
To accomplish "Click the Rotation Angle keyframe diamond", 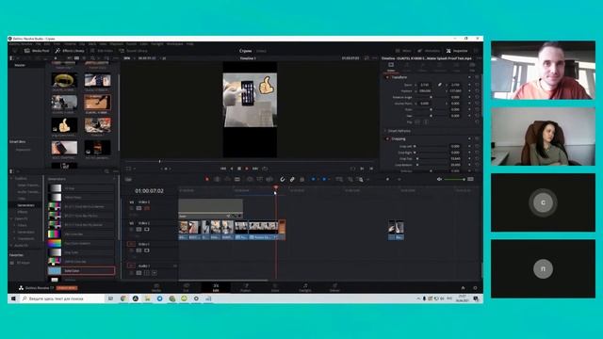I will tap(469, 97).
